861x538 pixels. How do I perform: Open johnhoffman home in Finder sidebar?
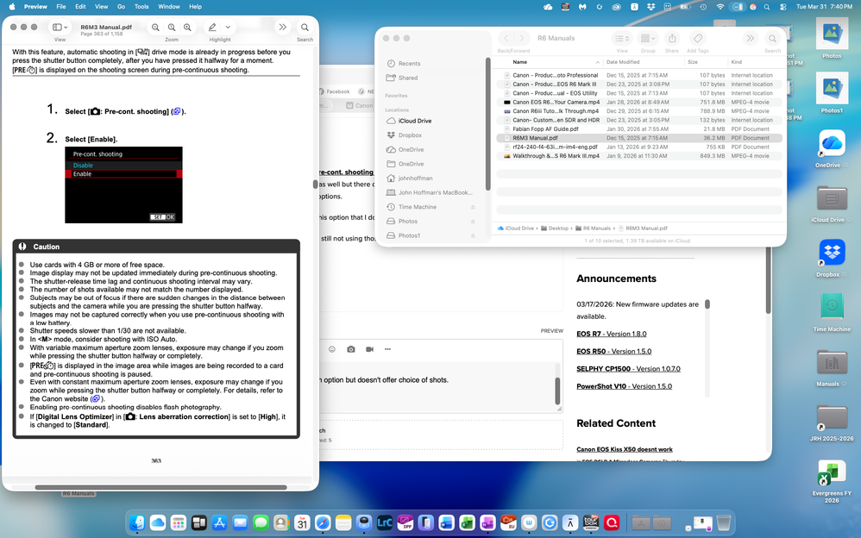(x=415, y=178)
